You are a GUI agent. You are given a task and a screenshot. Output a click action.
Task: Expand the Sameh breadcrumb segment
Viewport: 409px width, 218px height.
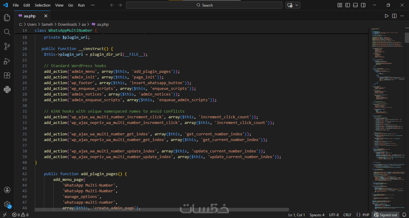tap(47, 24)
